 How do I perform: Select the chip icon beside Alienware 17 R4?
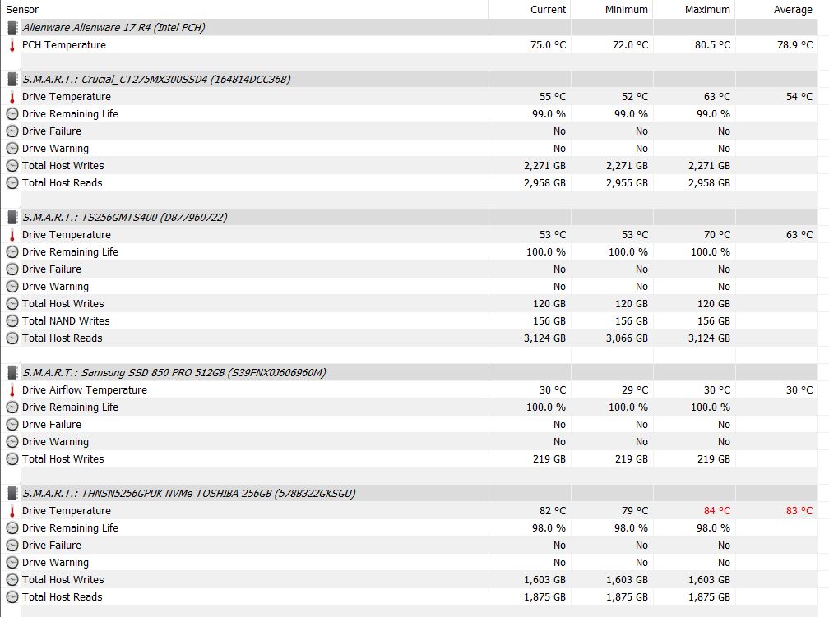[x=12, y=27]
